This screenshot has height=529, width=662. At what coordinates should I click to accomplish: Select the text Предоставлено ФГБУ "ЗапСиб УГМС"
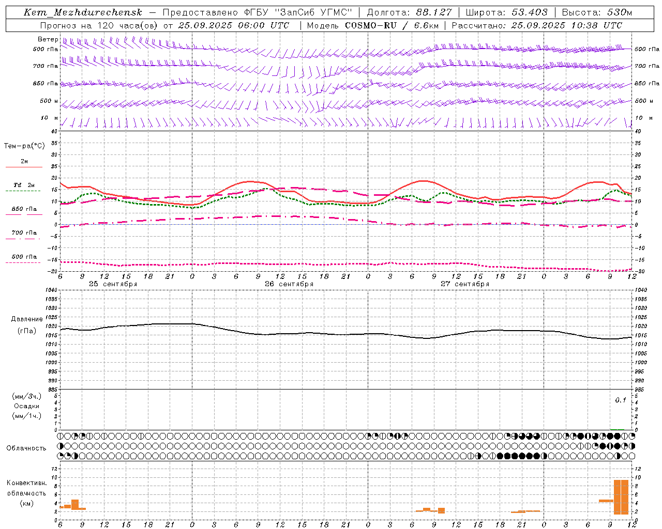click(x=257, y=12)
